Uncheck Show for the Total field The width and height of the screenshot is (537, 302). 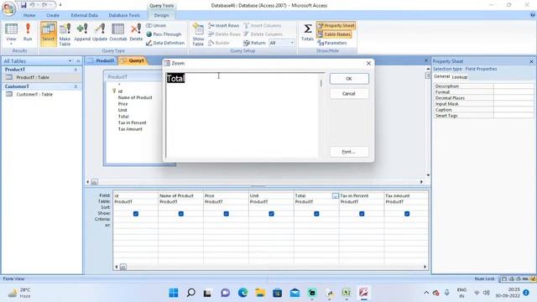(x=317, y=214)
